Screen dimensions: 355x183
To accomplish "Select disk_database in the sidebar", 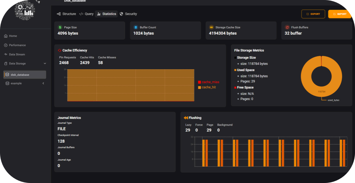I will click(x=25, y=75).
